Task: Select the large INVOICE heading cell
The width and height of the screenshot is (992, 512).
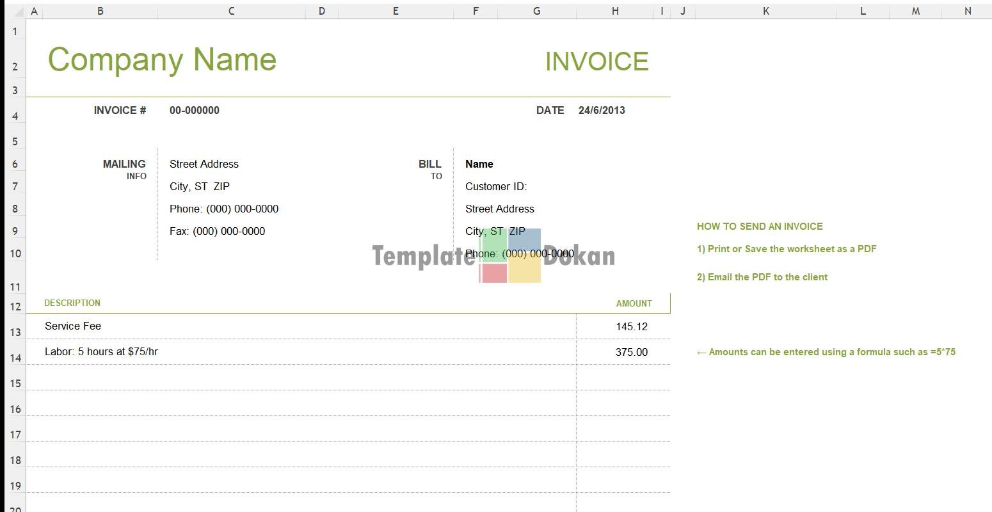Action: coord(596,61)
